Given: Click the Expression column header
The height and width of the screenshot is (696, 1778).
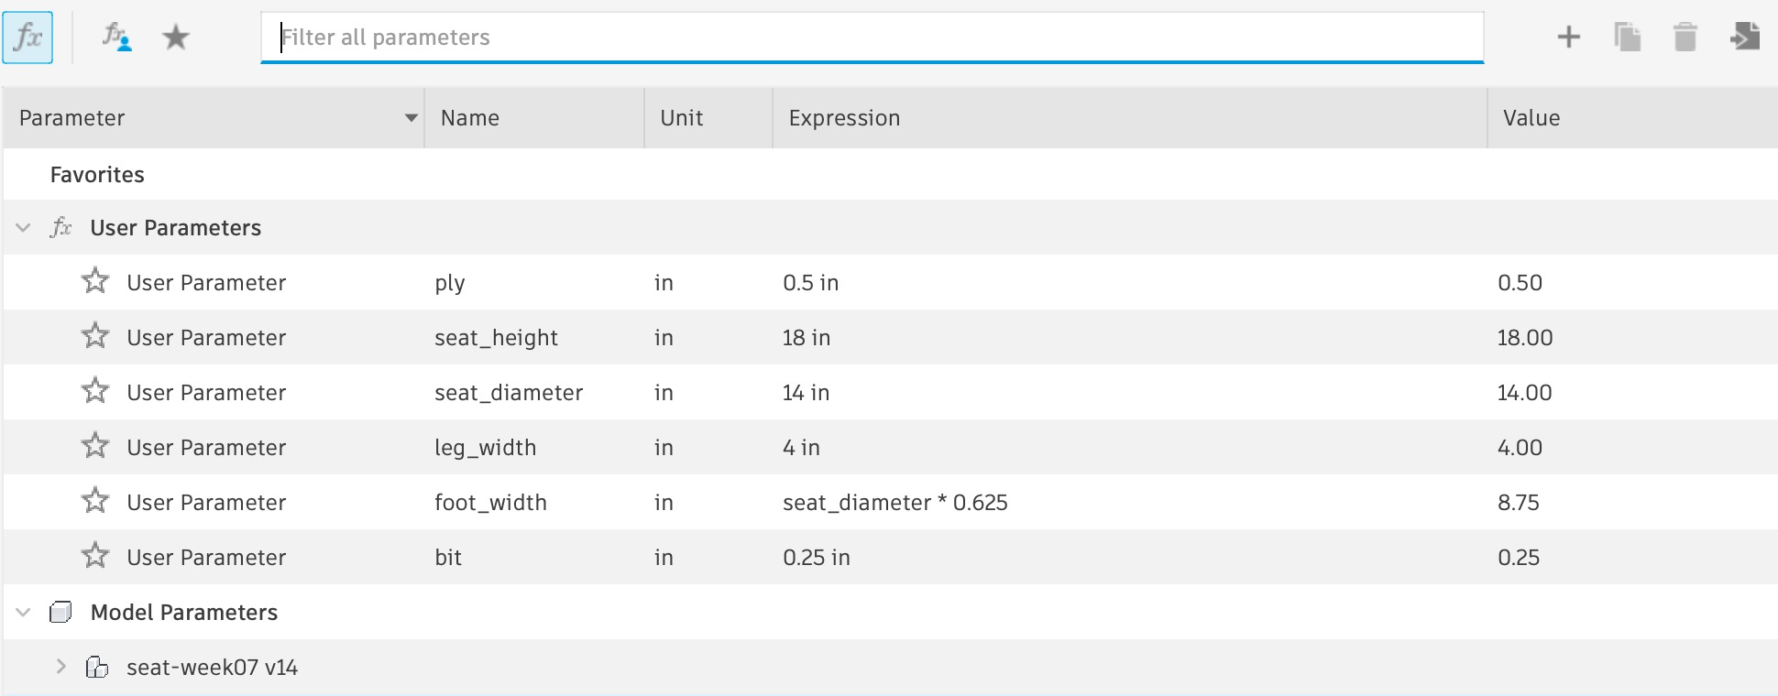Looking at the screenshot, I should [x=844, y=117].
